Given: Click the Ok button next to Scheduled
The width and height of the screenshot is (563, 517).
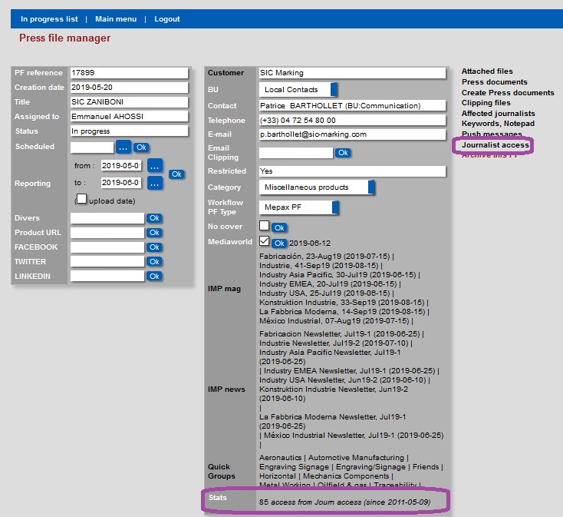Looking at the screenshot, I should pyautogui.click(x=141, y=147).
